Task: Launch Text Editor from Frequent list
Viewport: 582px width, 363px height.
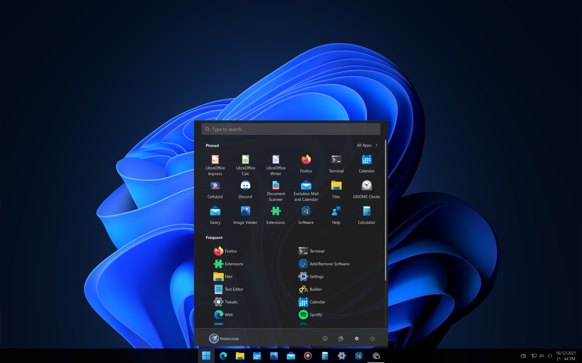Action: 228,289
